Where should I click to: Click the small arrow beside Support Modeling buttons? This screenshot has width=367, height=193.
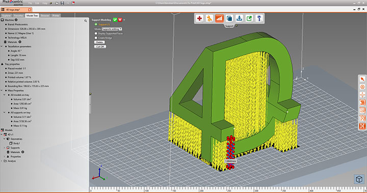pyautogui.click(x=124, y=20)
